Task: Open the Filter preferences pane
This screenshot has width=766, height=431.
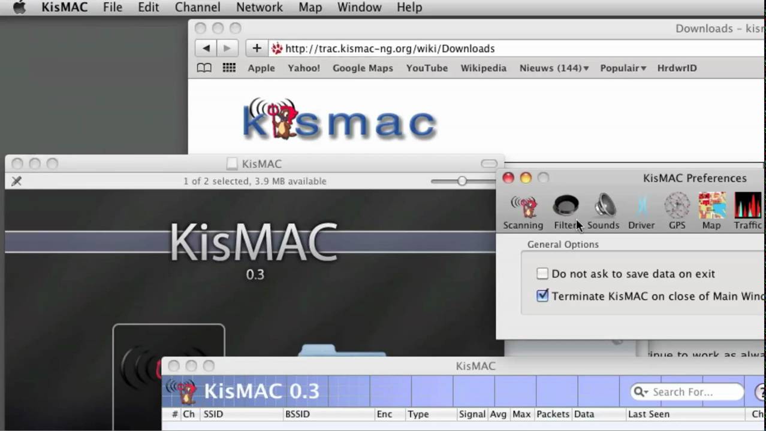Action: (x=565, y=212)
